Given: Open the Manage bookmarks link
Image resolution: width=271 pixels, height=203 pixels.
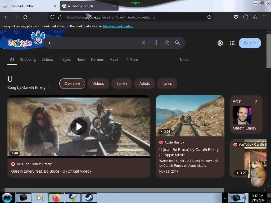Looking at the screenshot, I should click(x=118, y=26).
